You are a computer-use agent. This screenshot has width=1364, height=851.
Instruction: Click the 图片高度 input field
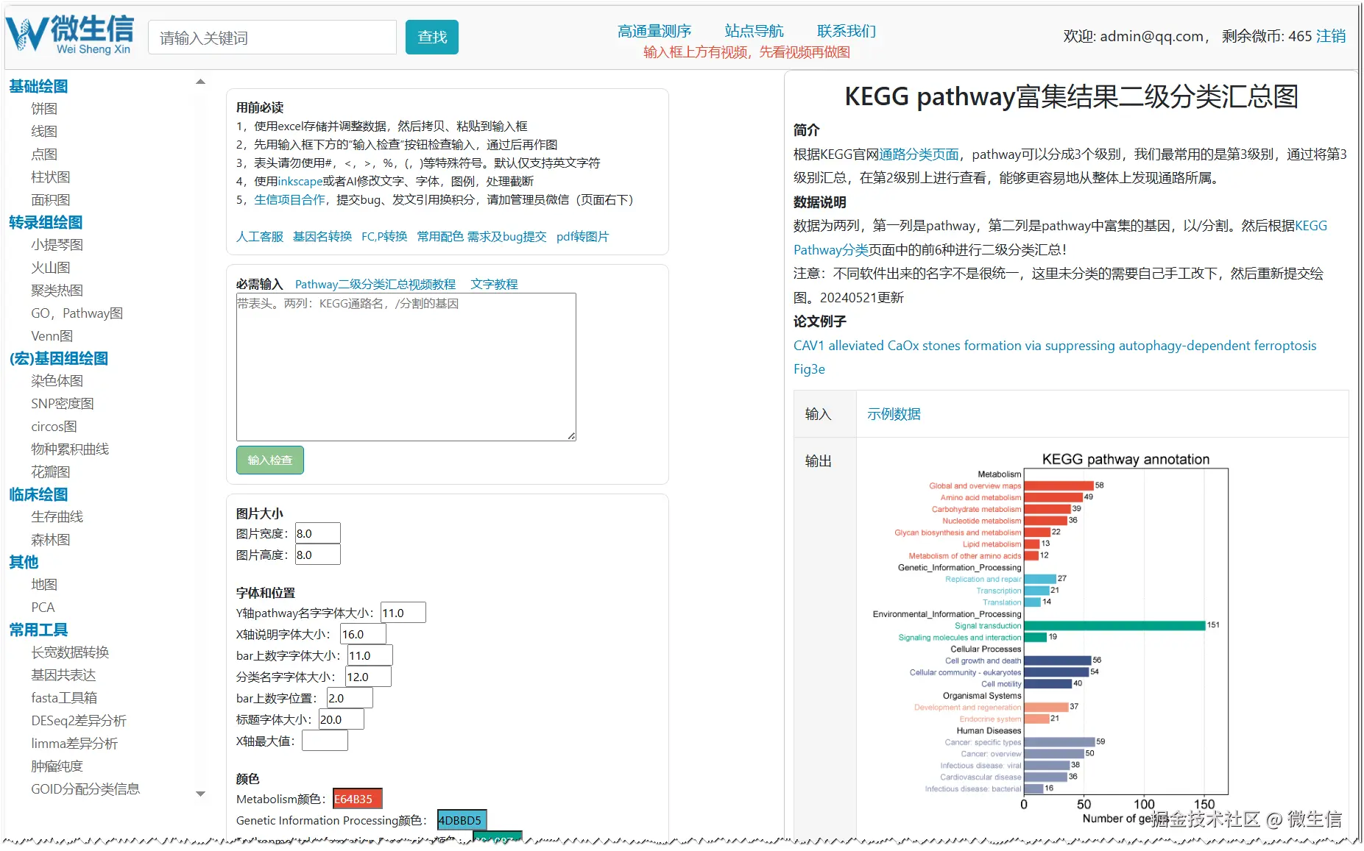(318, 555)
